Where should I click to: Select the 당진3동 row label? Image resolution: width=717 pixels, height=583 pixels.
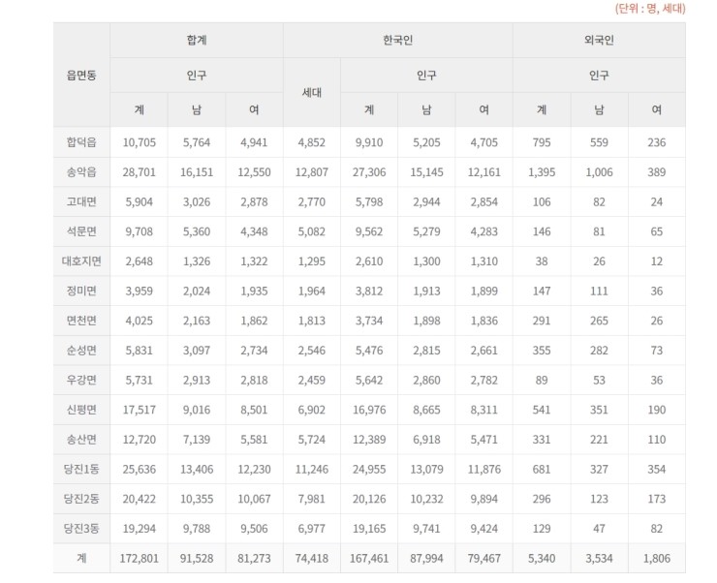tap(81, 529)
